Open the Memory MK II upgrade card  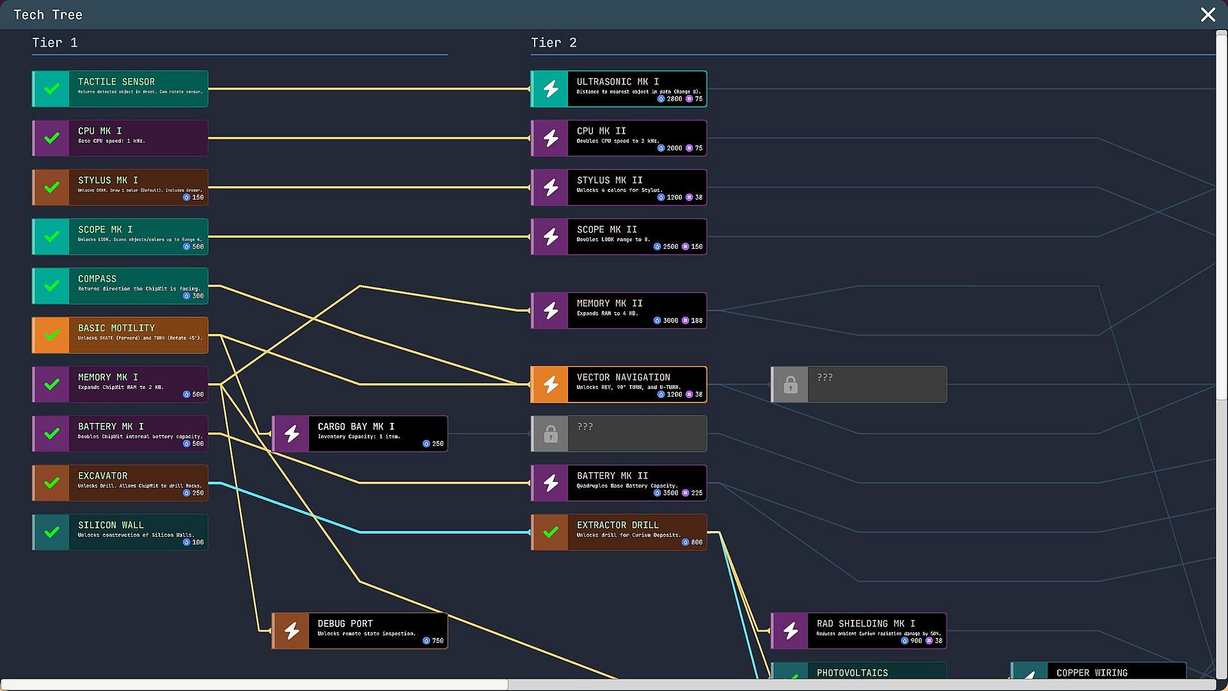pyautogui.click(x=618, y=310)
